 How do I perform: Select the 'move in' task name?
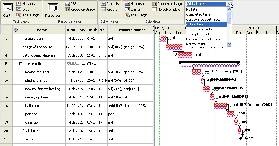coord(28,139)
